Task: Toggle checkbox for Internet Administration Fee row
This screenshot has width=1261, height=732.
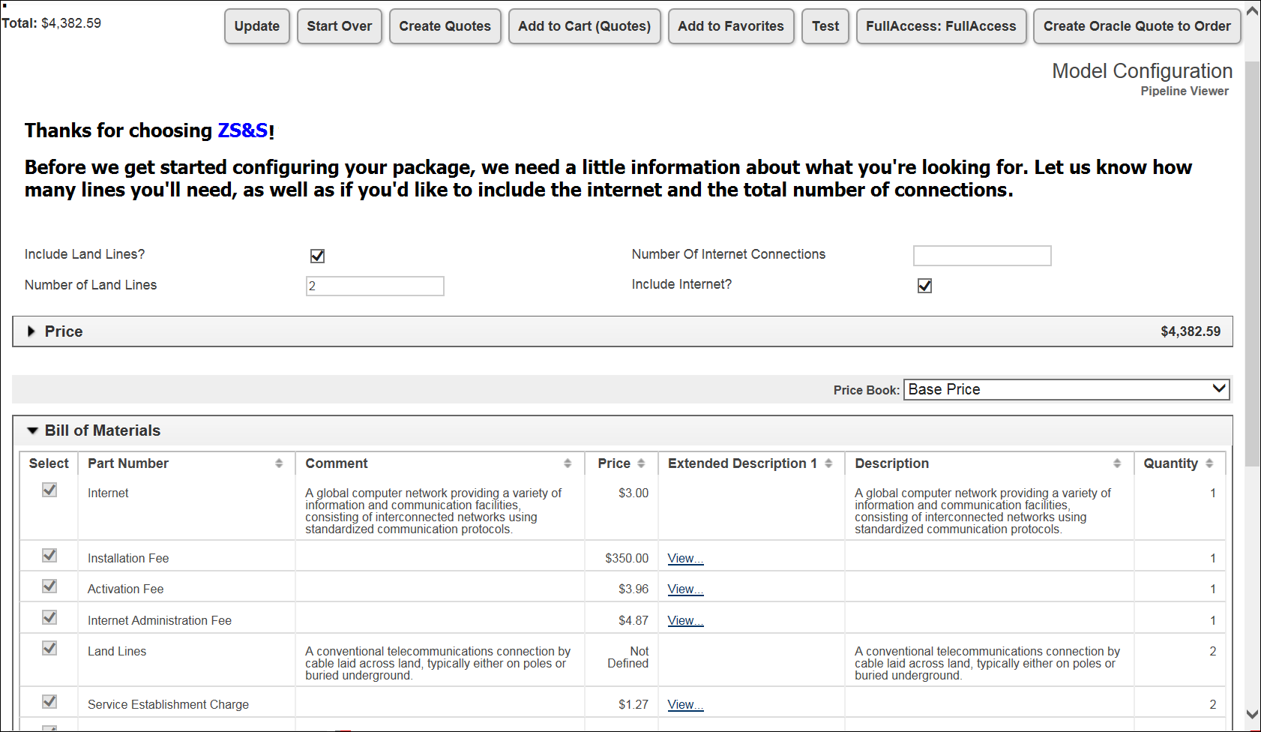Action: (x=49, y=618)
